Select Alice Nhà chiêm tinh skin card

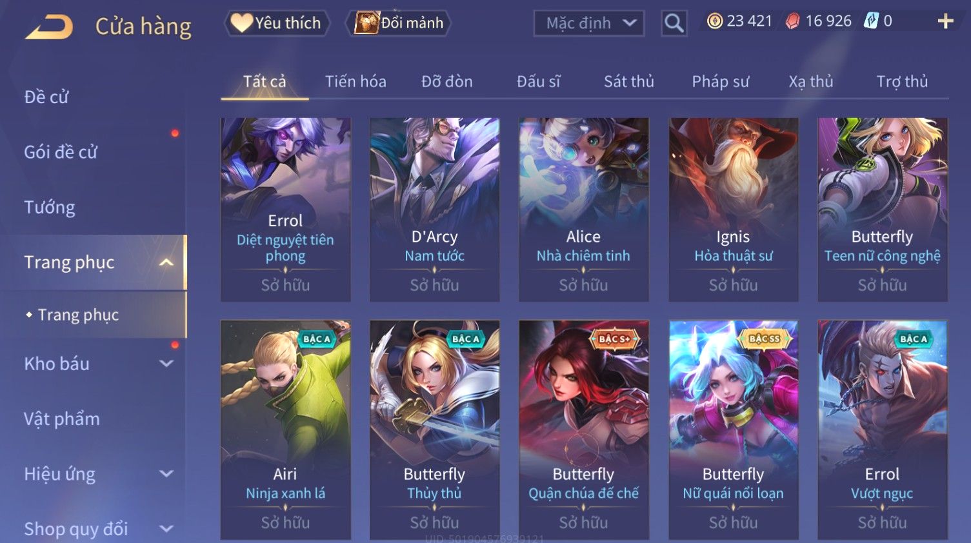coord(583,210)
